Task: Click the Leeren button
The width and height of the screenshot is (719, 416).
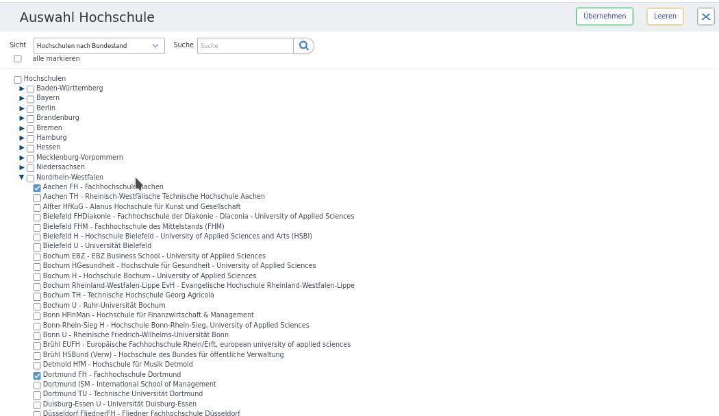Action: [x=664, y=16]
